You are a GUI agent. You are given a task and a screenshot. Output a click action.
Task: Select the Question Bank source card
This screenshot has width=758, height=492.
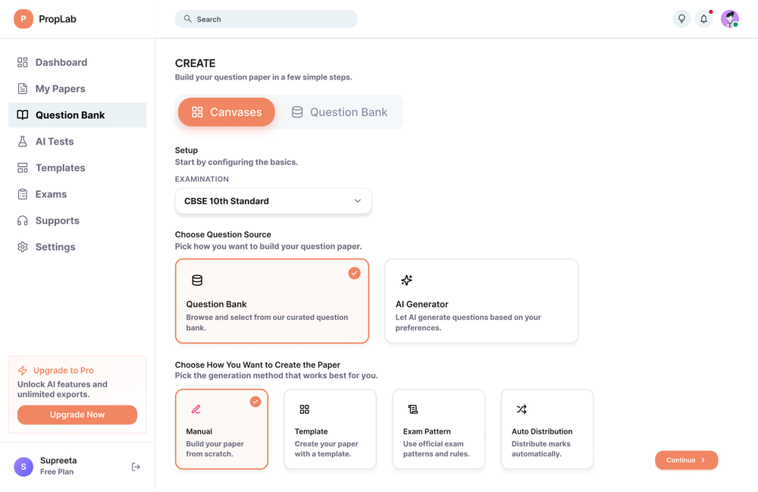272,301
